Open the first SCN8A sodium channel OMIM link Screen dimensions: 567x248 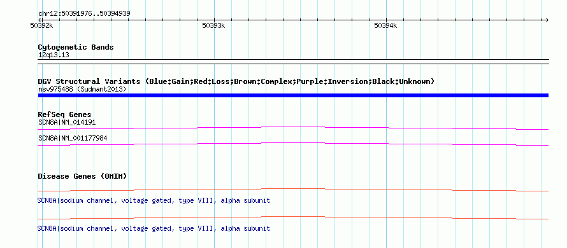click(x=154, y=201)
